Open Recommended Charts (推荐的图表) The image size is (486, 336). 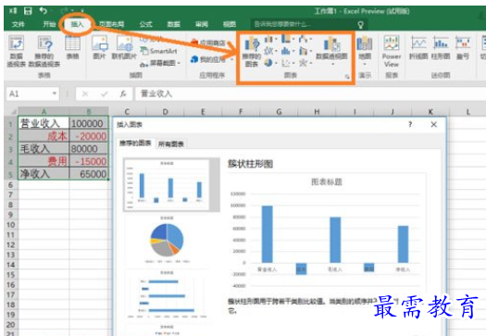pos(252,52)
